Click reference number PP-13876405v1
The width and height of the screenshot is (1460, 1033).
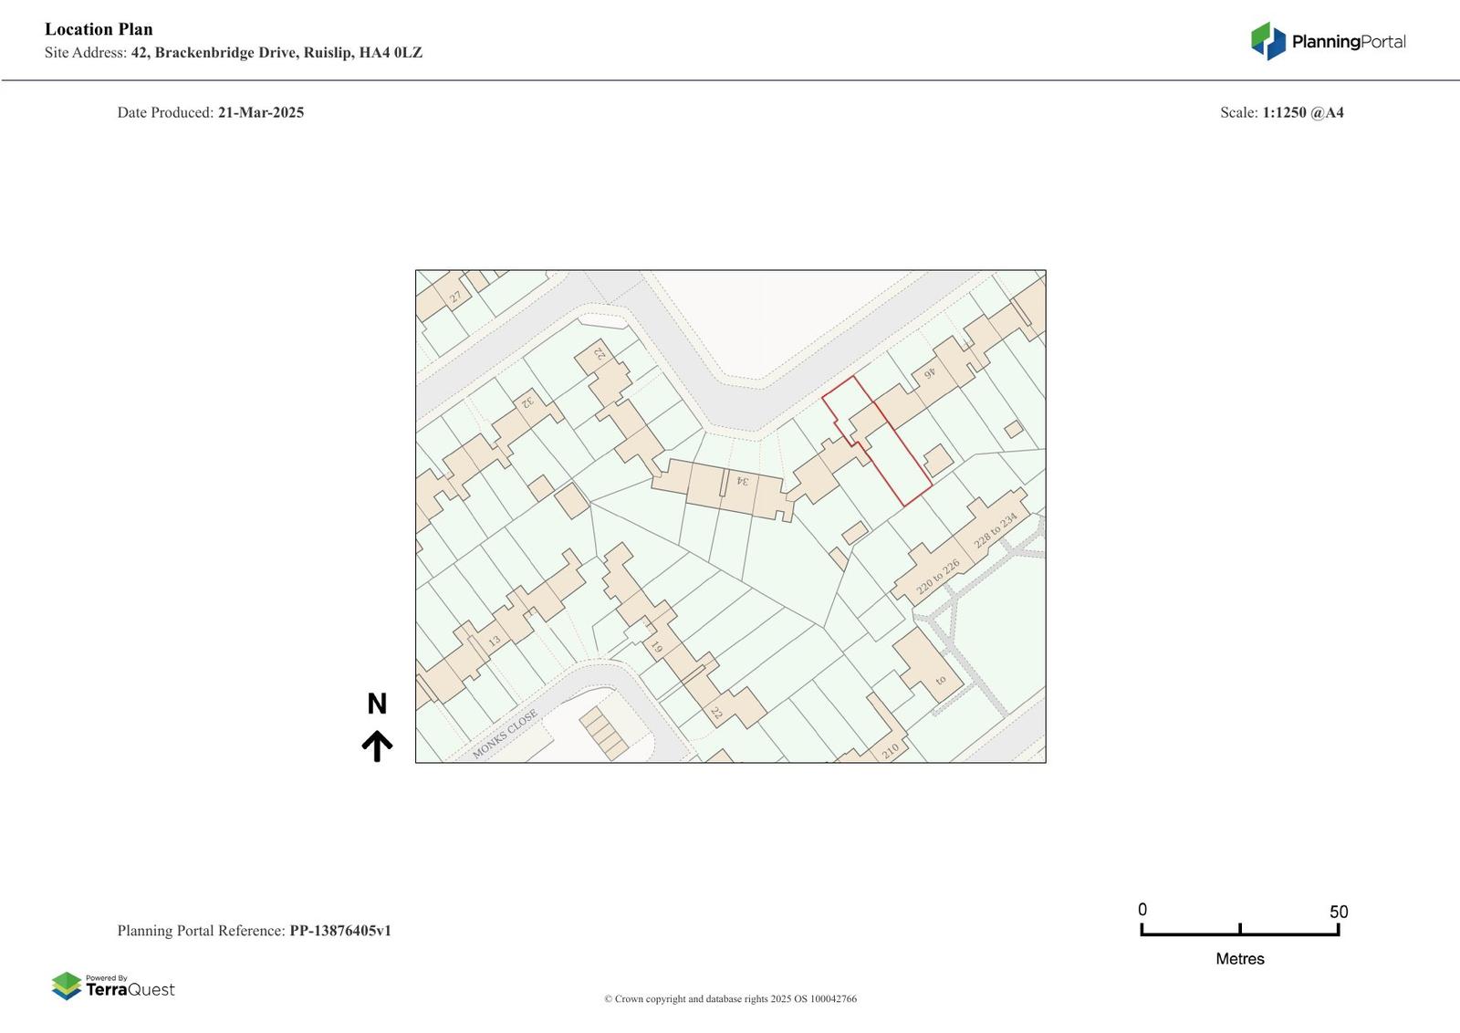coord(340,931)
